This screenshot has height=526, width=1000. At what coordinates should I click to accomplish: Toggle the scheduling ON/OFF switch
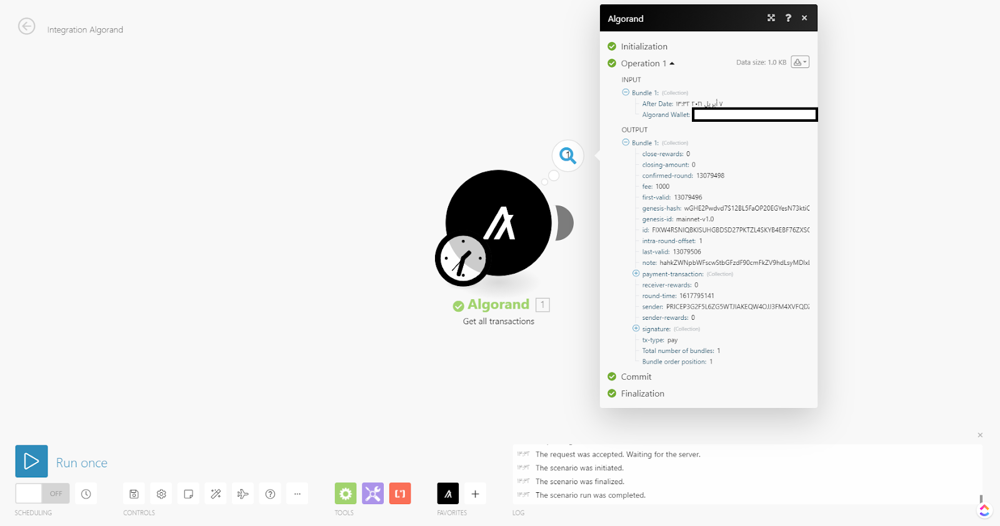42,494
